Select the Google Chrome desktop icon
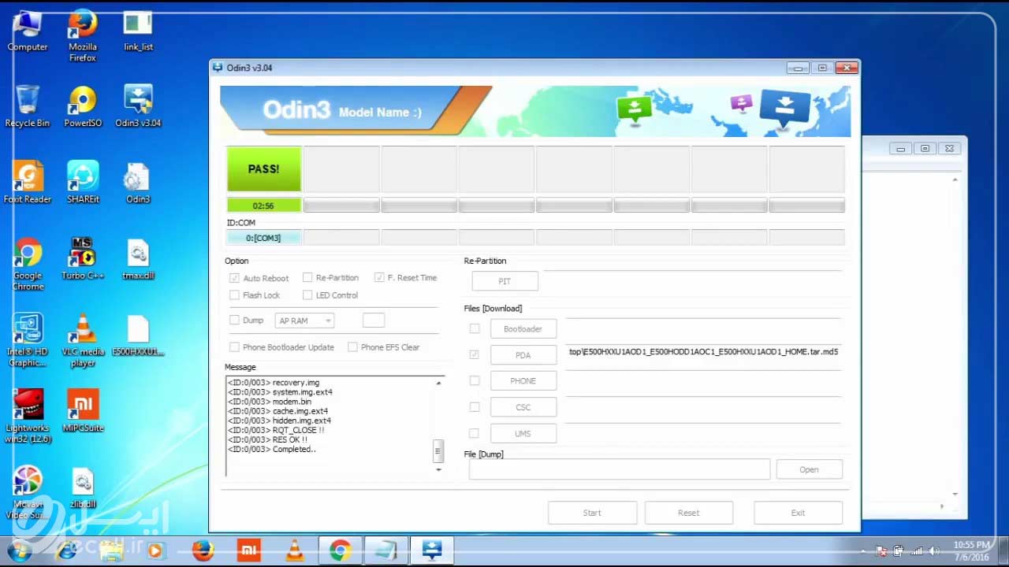This screenshot has width=1009, height=567. 28,265
